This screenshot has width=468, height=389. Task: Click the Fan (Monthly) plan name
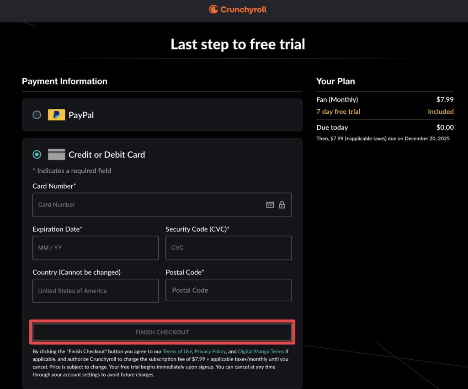[337, 99]
